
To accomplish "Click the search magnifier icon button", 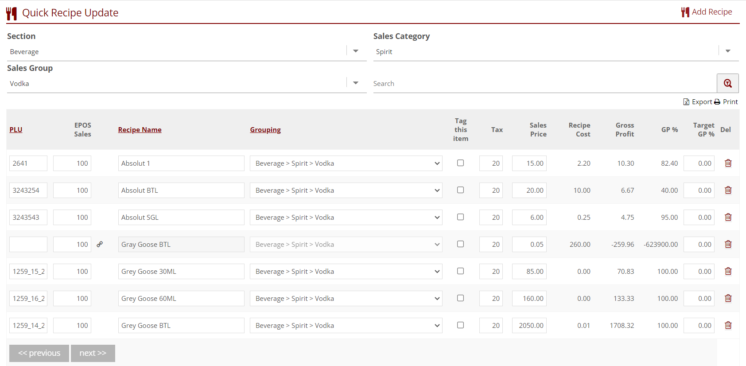I will coord(727,83).
